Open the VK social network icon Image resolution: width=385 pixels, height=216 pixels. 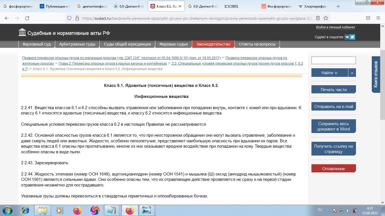(347, 37)
